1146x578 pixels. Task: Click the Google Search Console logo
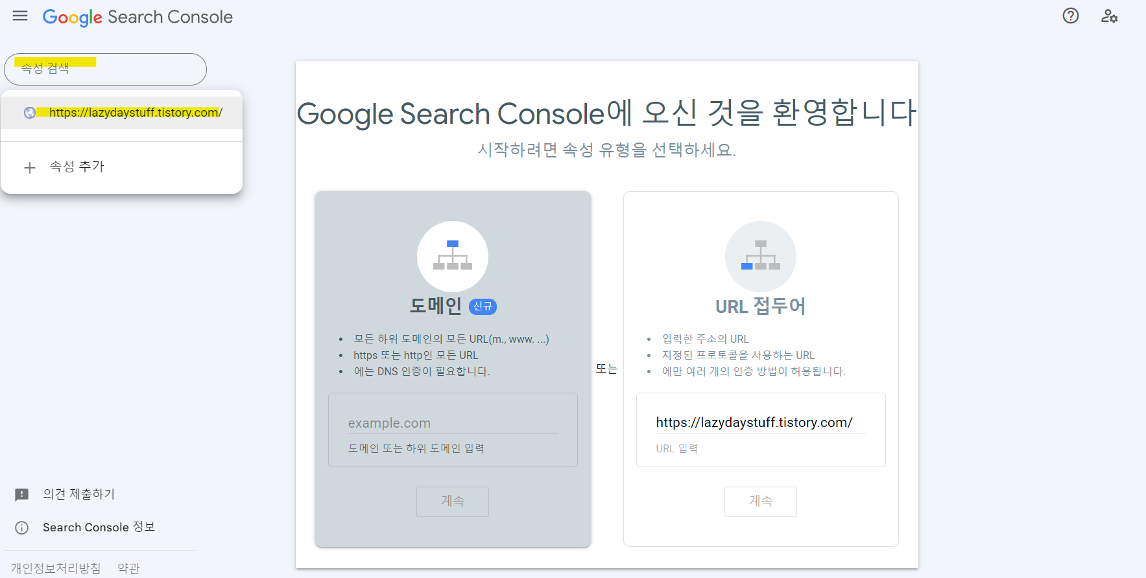(x=137, y=17)
